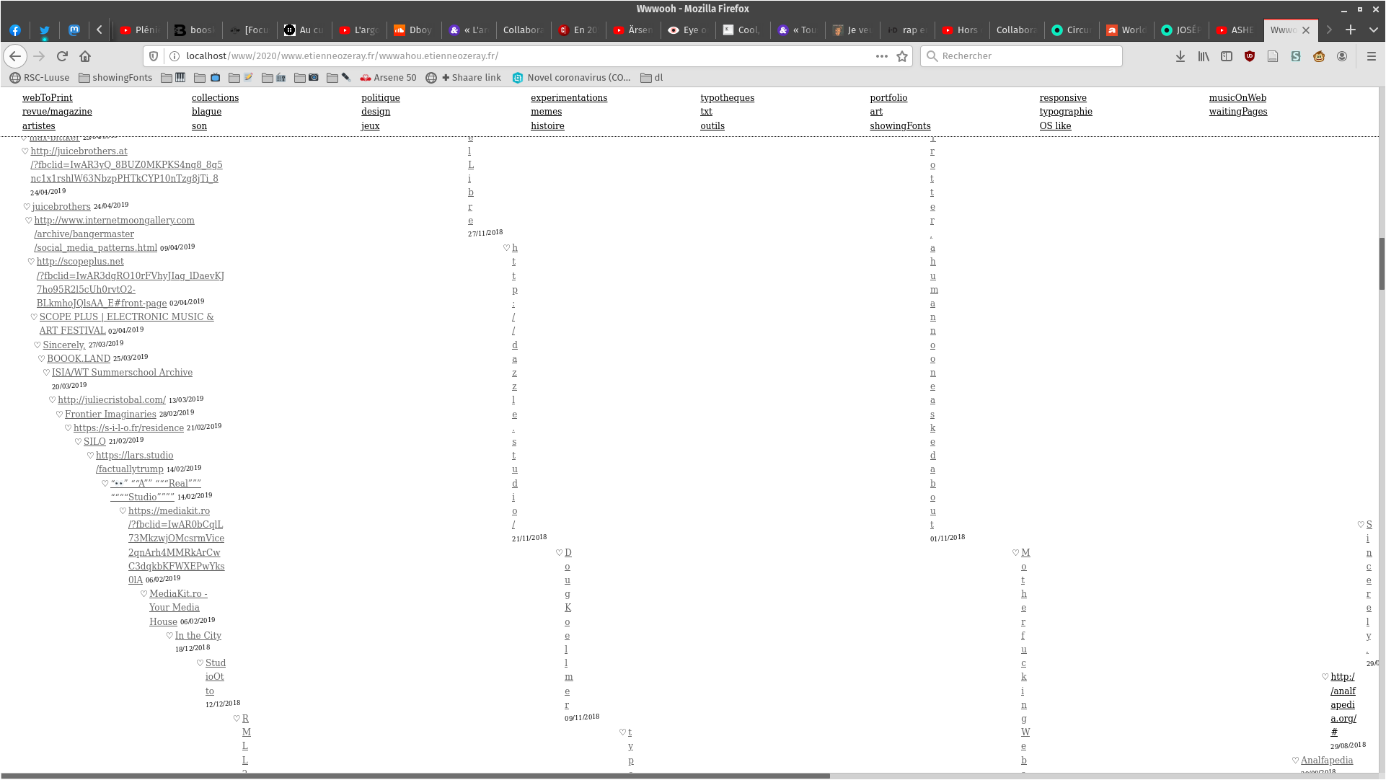
Task: Toggle the sidebar view icon
Action: pyautogui.click(x=1227, y=56)
